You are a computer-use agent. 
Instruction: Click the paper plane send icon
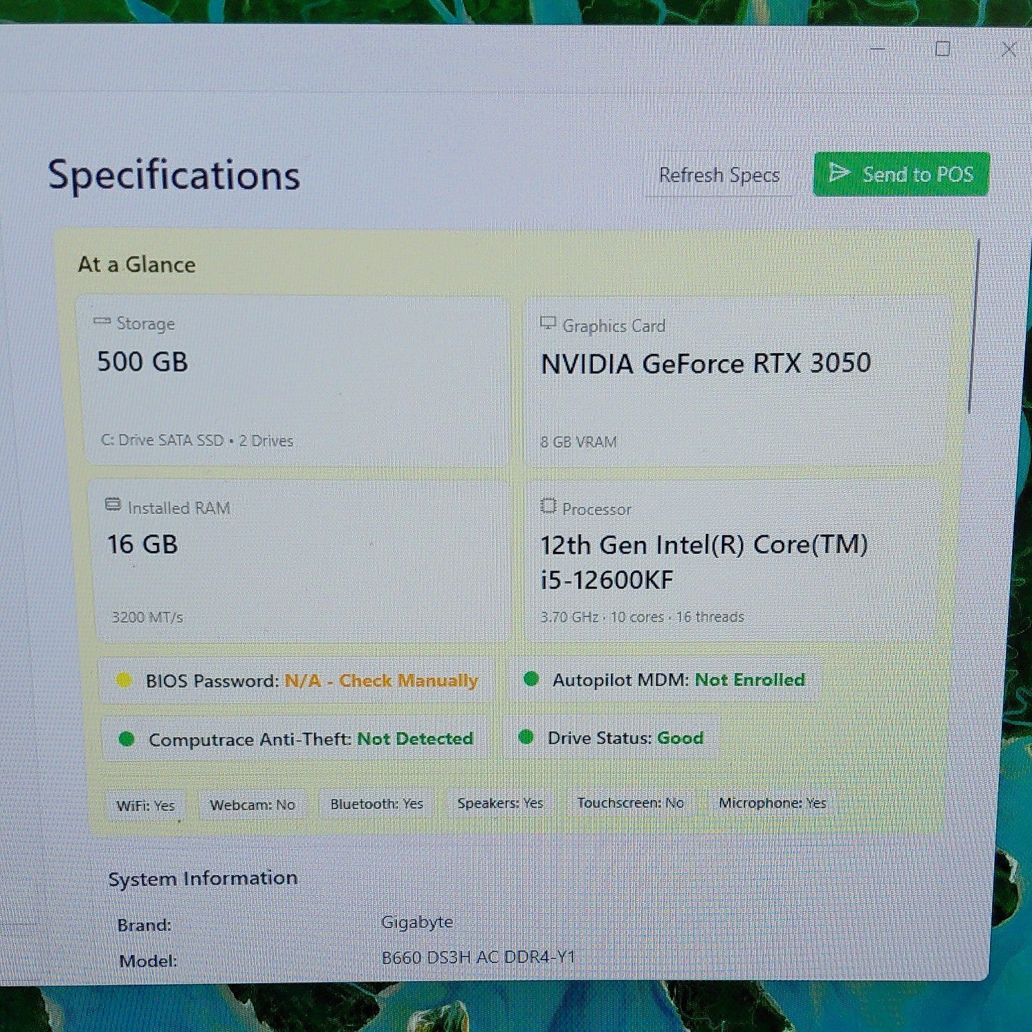839,172
